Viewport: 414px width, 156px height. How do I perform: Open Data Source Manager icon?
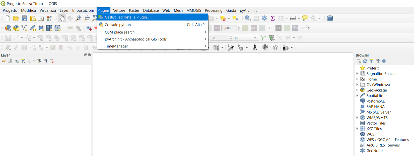click(x=8, y=28)
